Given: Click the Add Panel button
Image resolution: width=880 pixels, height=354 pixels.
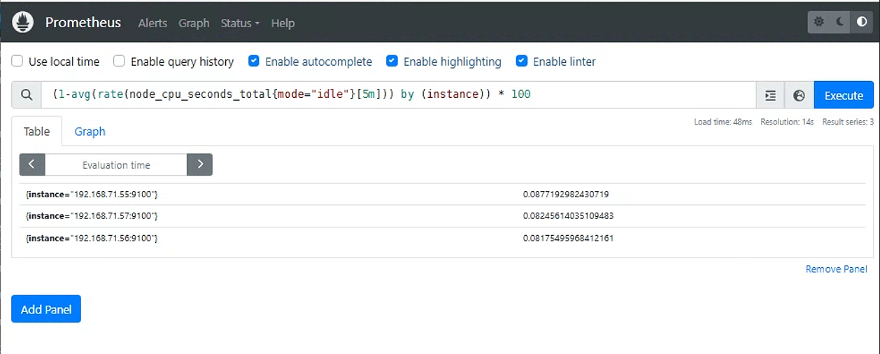Looking at the screenshot, I should 46,309.
